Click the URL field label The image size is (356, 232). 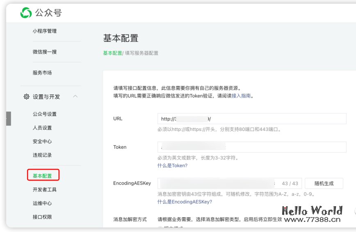coord(118,118)
